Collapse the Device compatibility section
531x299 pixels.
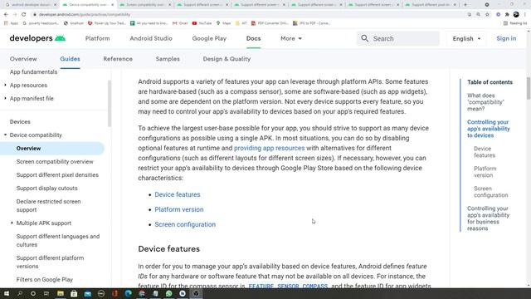[x=5, y=135]
